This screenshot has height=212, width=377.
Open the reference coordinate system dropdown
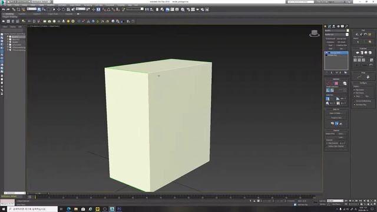coord(80,9)
